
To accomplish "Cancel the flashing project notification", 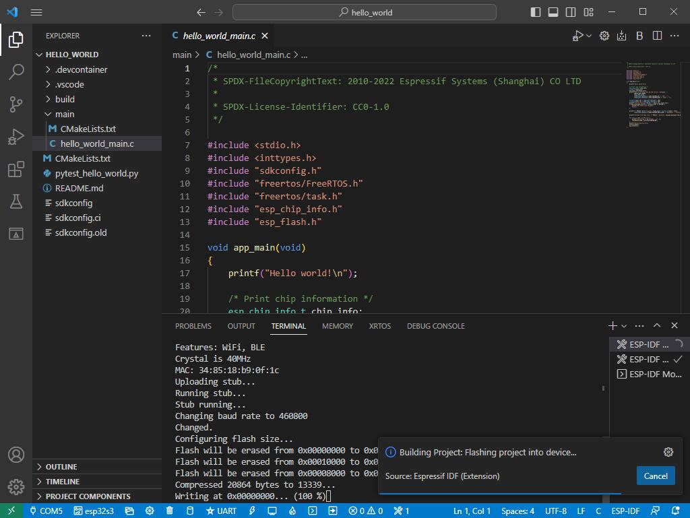I will tap(655, 476).
